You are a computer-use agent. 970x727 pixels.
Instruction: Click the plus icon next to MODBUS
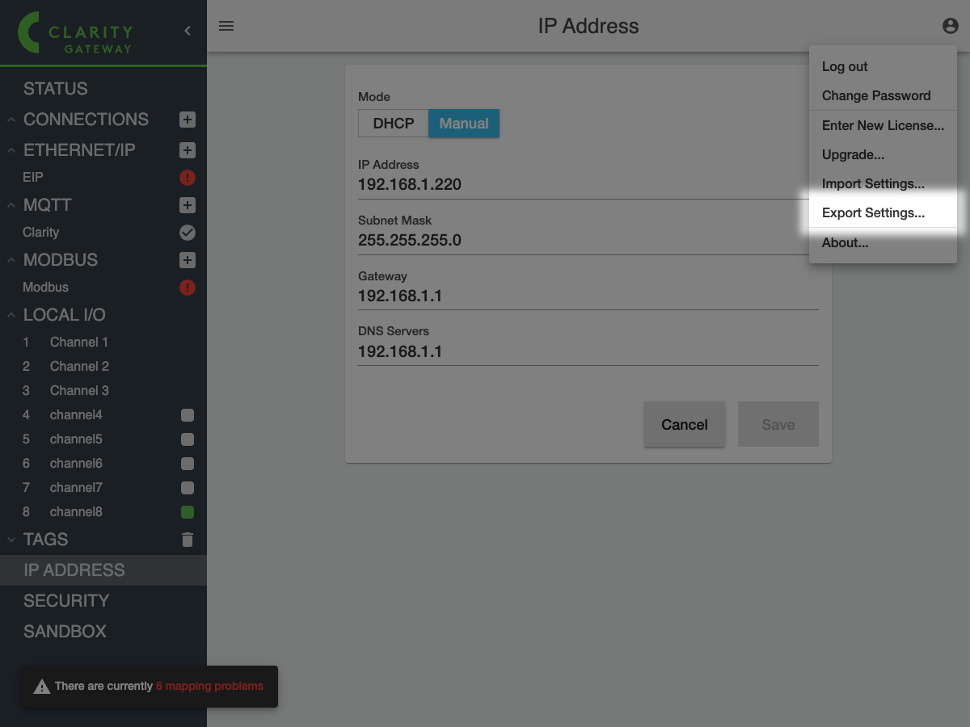point(187,260)
